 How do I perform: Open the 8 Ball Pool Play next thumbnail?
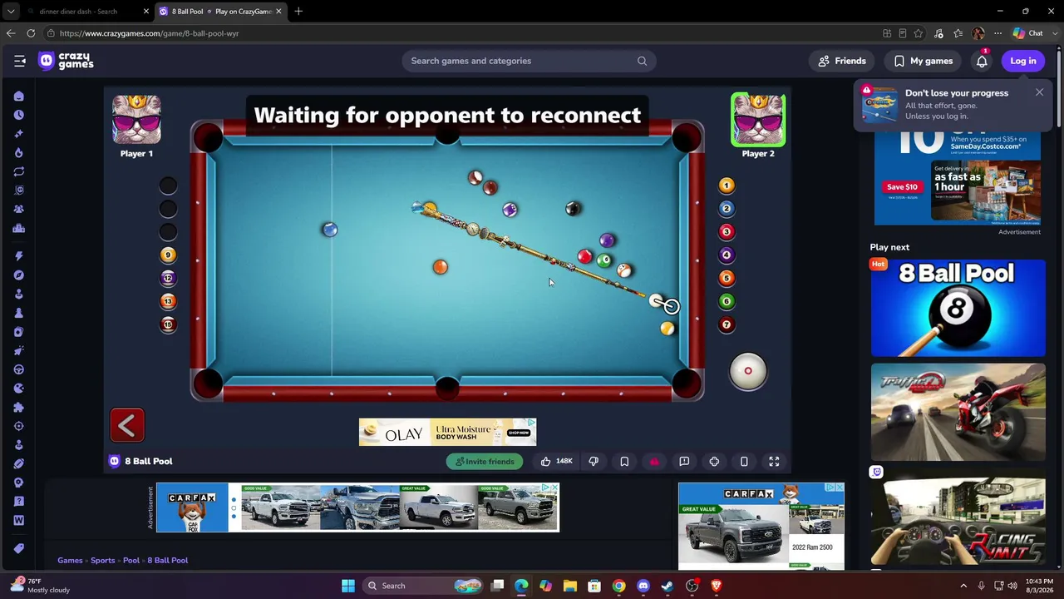958,308
